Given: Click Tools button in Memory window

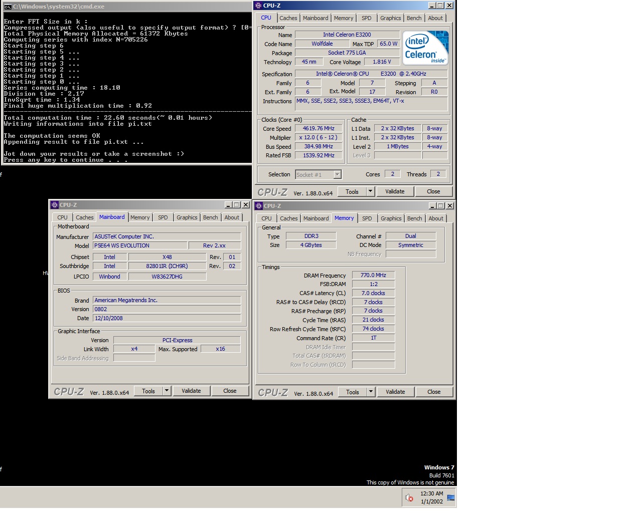Looking at the screenshot, I should point(353,392).
